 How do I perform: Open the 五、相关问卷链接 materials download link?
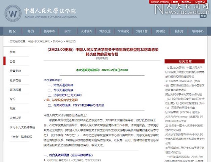tap(76, 105)
